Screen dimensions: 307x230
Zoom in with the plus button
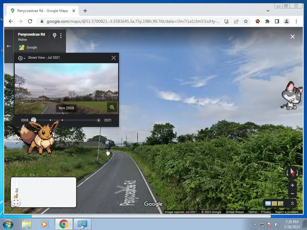[x=292, y=185]
